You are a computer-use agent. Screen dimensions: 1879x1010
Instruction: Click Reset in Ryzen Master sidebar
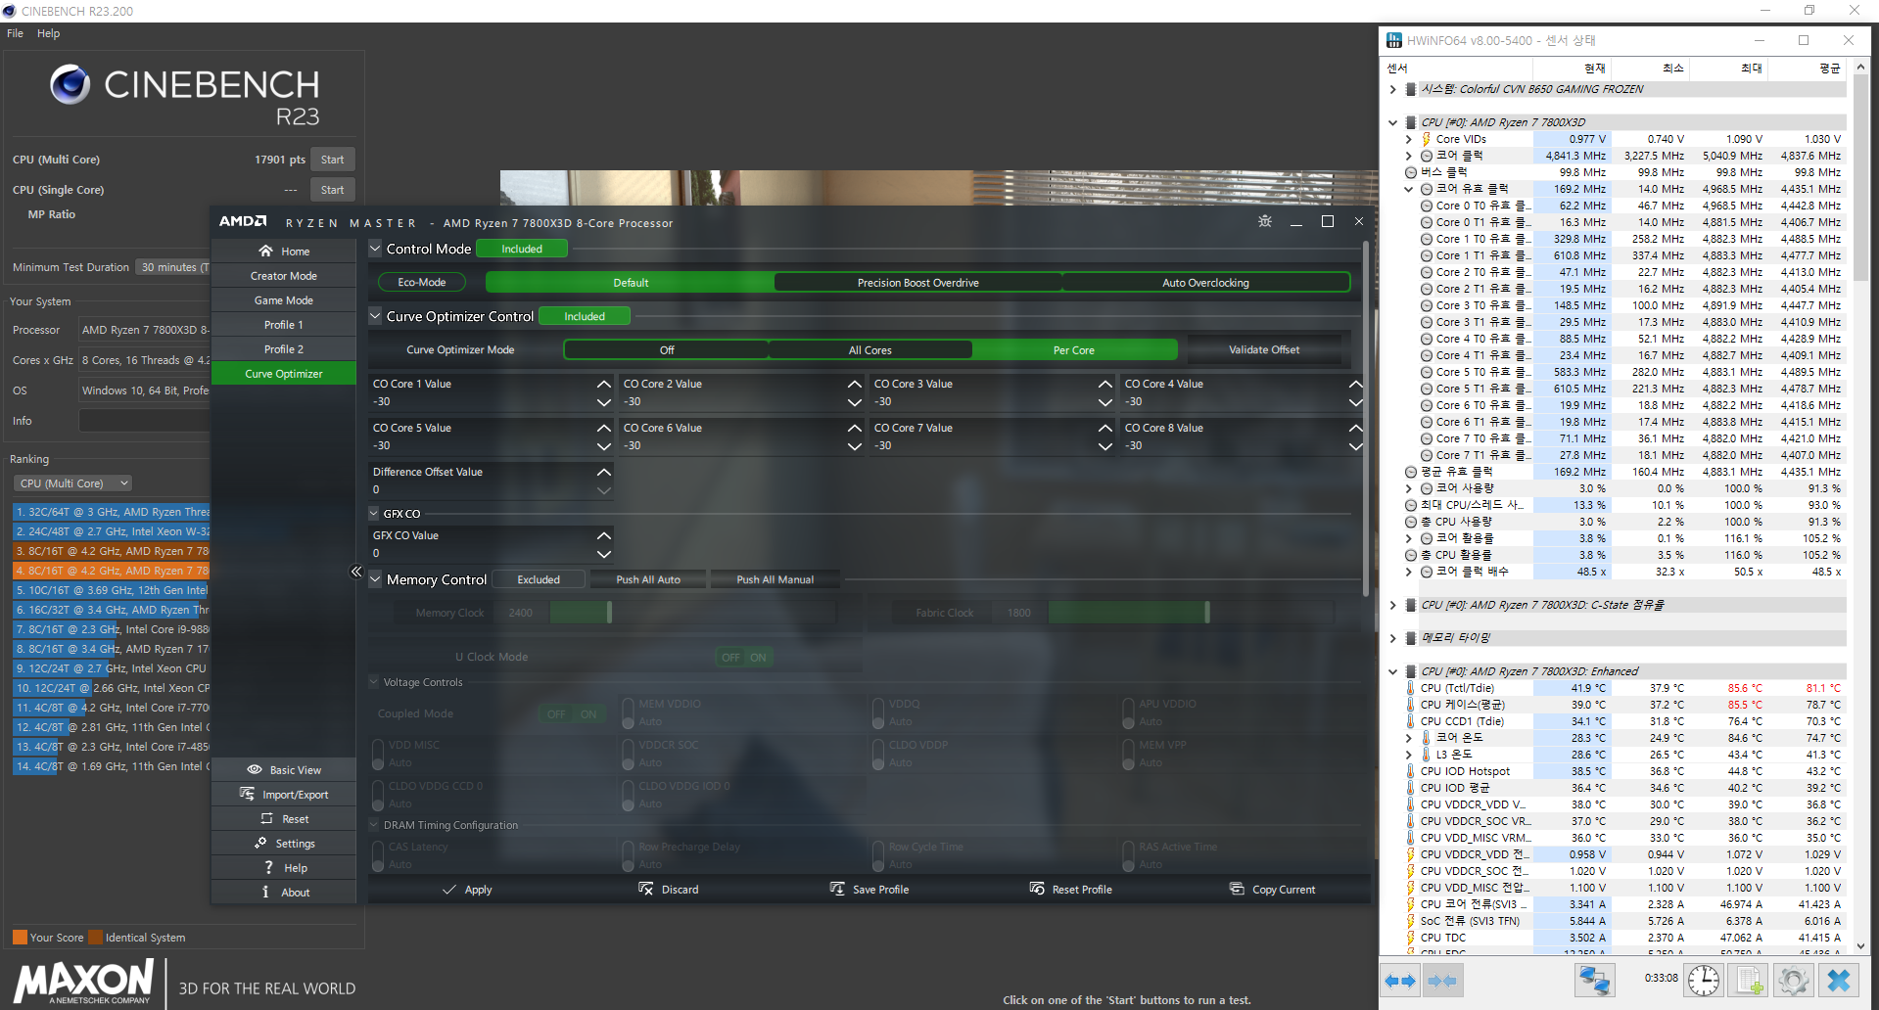click(x=284, y=819)
